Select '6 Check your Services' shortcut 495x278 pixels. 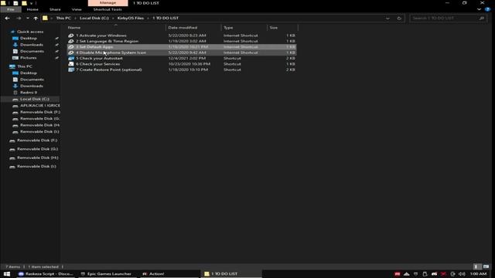click(182, 64)
